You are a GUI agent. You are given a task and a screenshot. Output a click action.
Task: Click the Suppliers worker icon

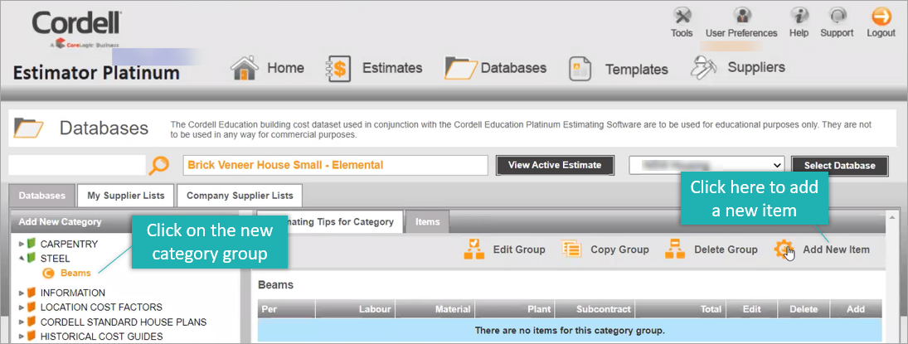click(x=704, y=66)
